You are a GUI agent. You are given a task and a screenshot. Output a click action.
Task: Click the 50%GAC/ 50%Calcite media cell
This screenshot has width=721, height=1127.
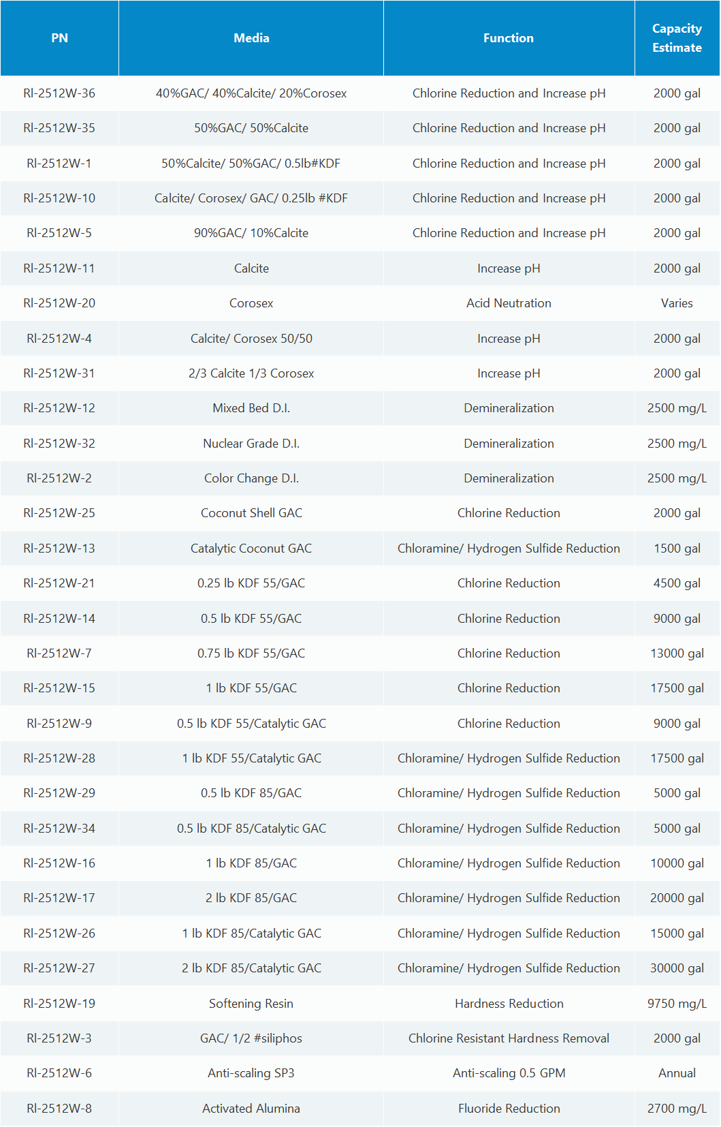pyautogui.click(x=251, y=128)
